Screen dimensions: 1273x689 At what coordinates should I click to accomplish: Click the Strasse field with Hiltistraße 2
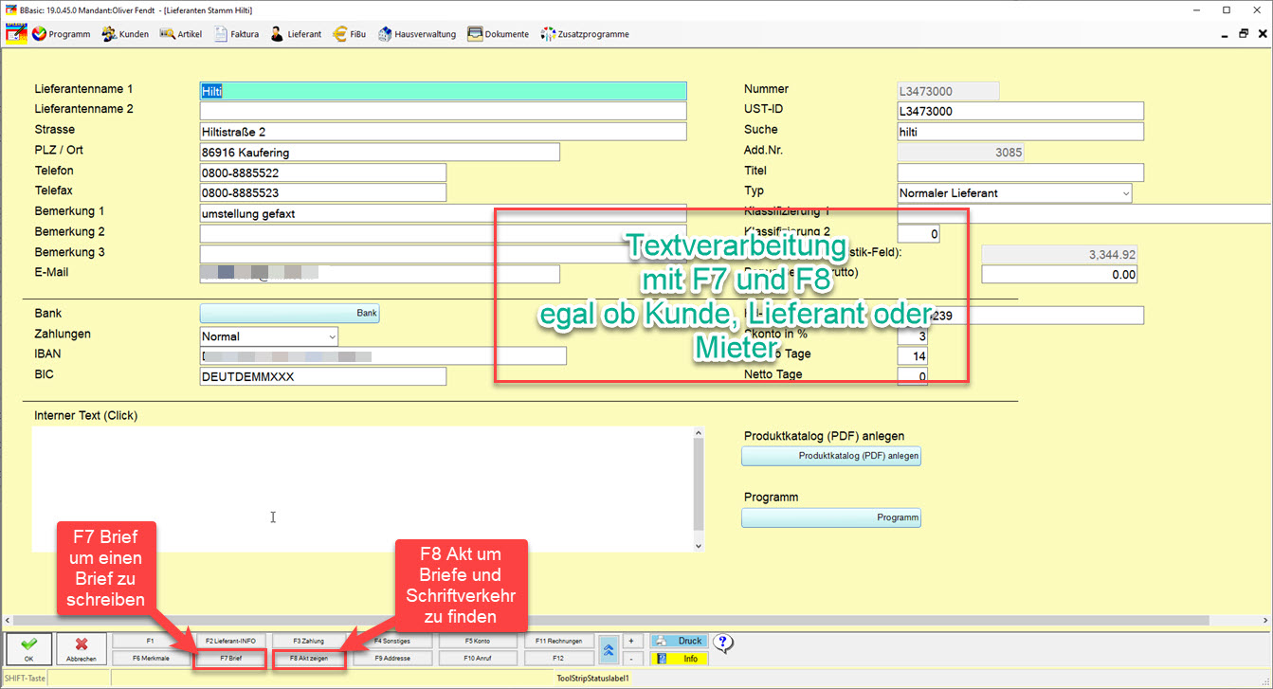(443, 132)
